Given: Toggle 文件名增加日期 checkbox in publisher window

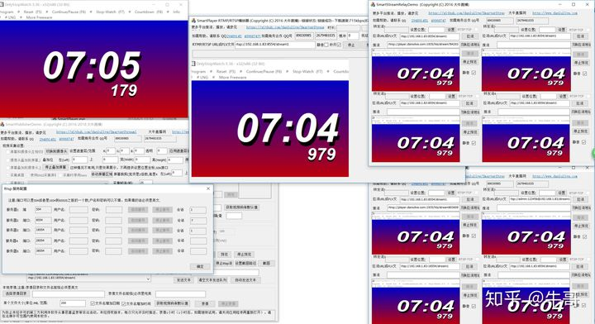Looking at the screenshot, I should (x=93, y=303).
